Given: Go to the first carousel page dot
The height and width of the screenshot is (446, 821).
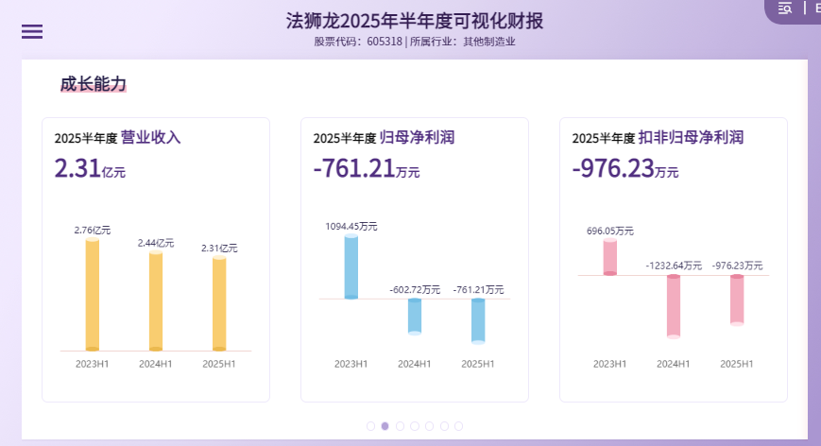Looking at the screenshot, I should (371, 426).
